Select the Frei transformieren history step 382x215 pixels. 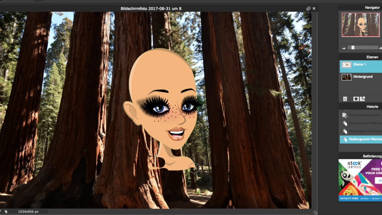pyautogui.click(x=361, y=115)
